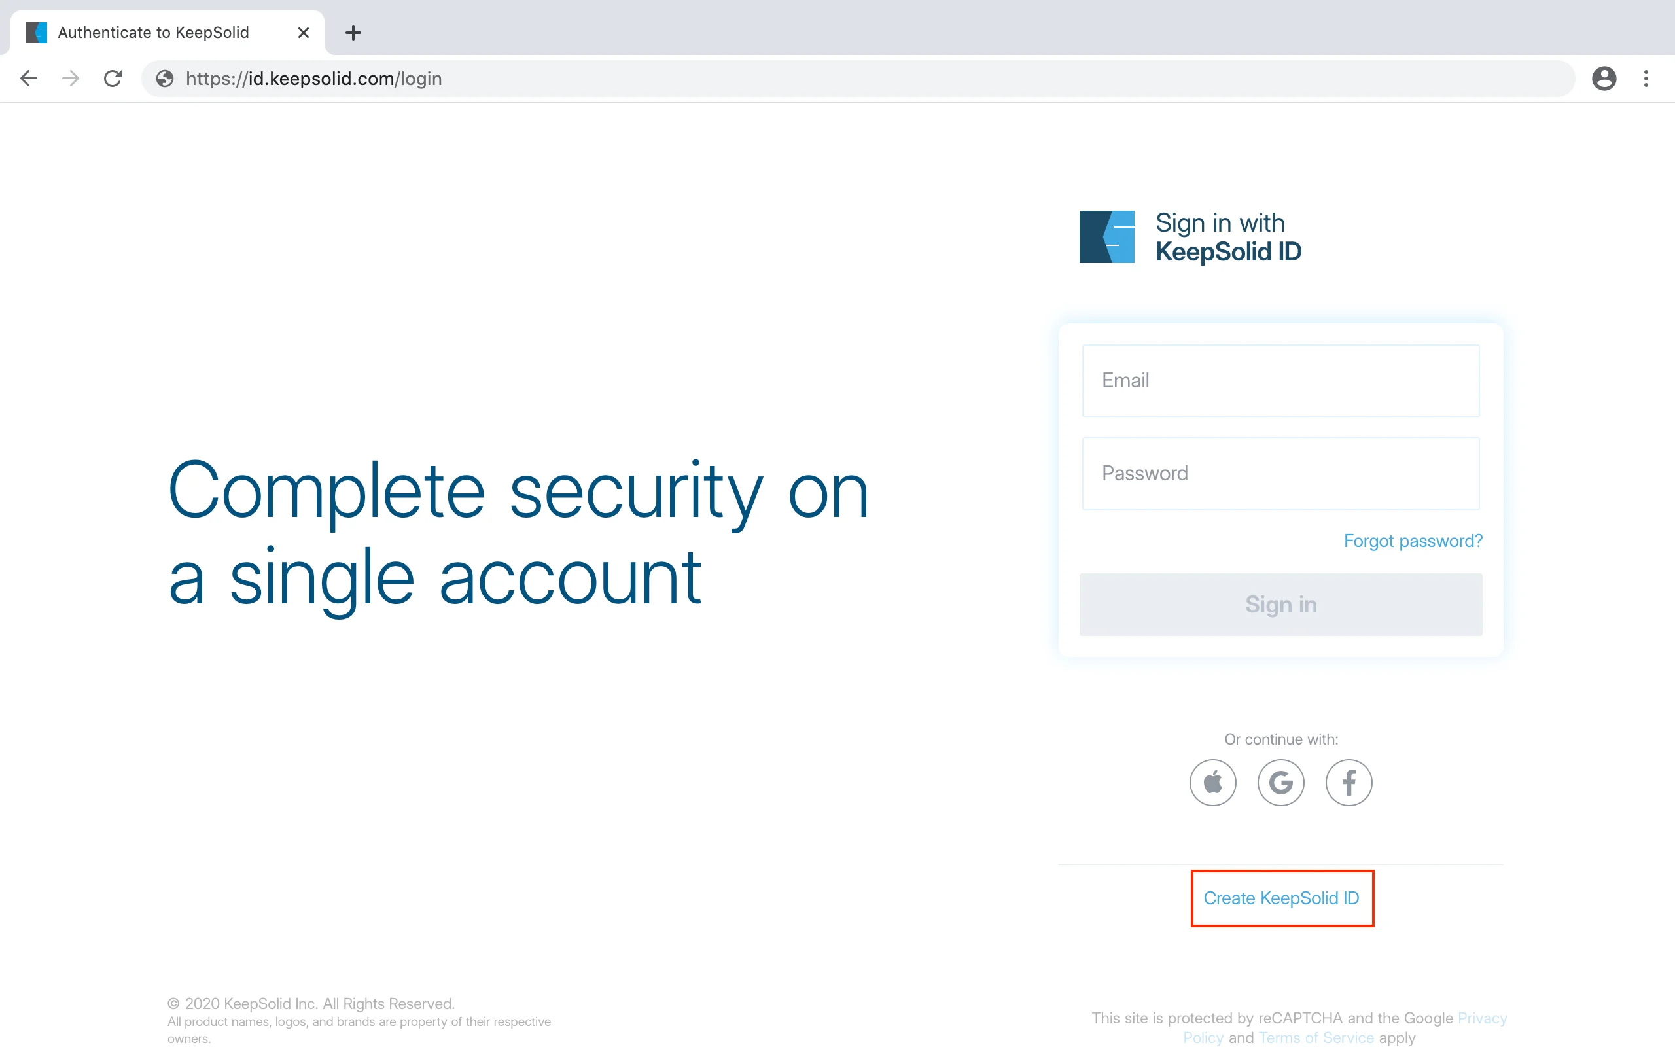Click Create KeepSolid ID link
This screenshot has height=1047, width=1675.
pos(1281,898)
